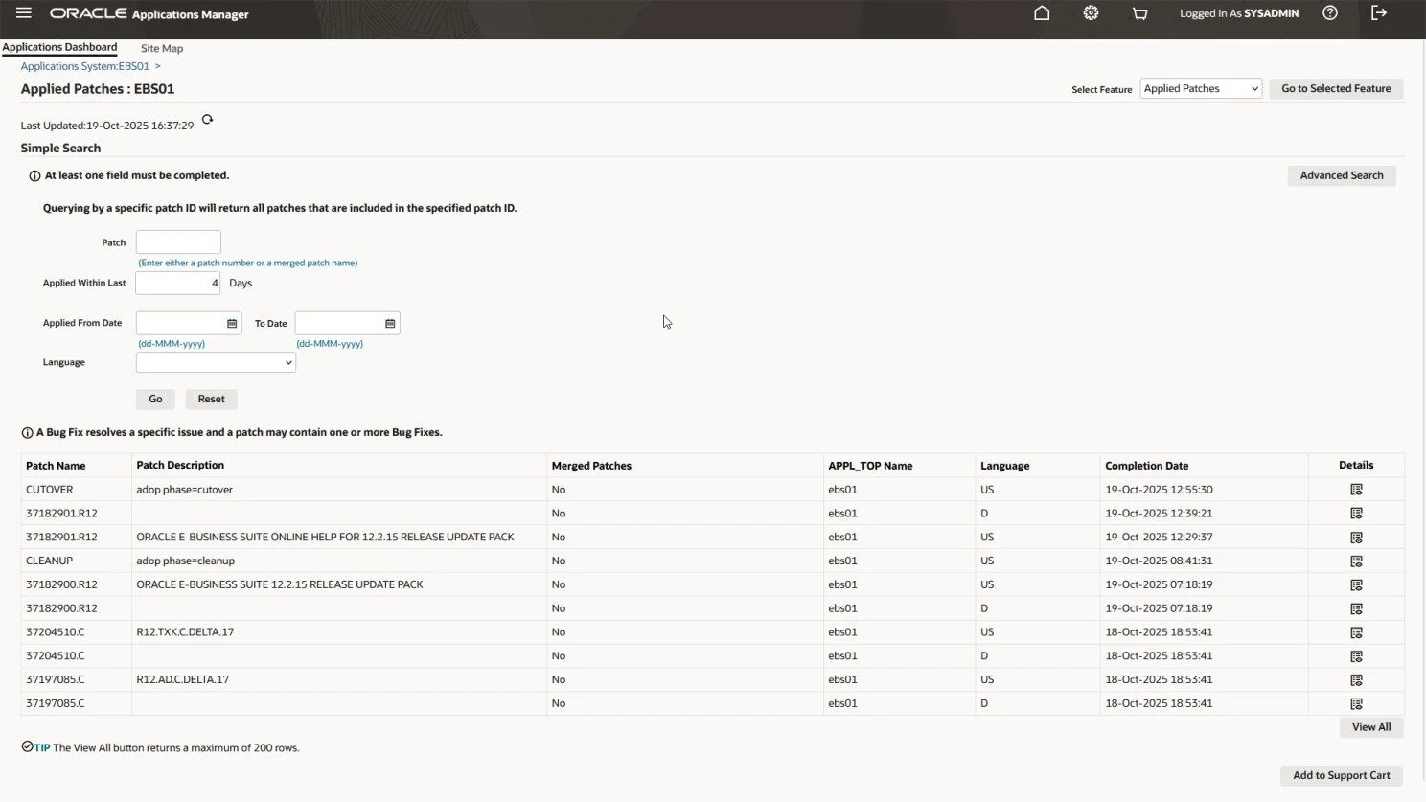Reset the search form
1426x802 pixels.
[x=212, y=400]
